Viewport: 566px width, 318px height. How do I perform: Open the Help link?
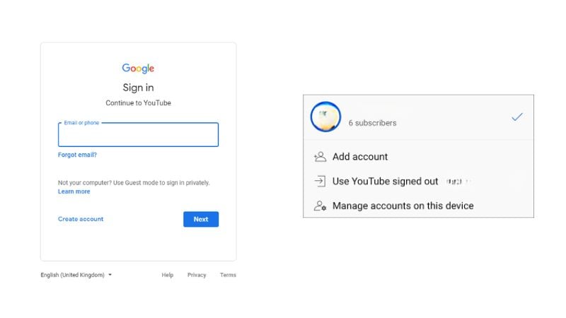pyautogui.click(x=167, y=275)
